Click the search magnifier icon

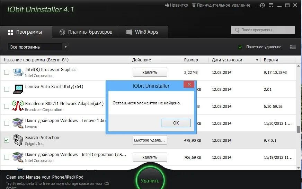(x=237, y=30)
